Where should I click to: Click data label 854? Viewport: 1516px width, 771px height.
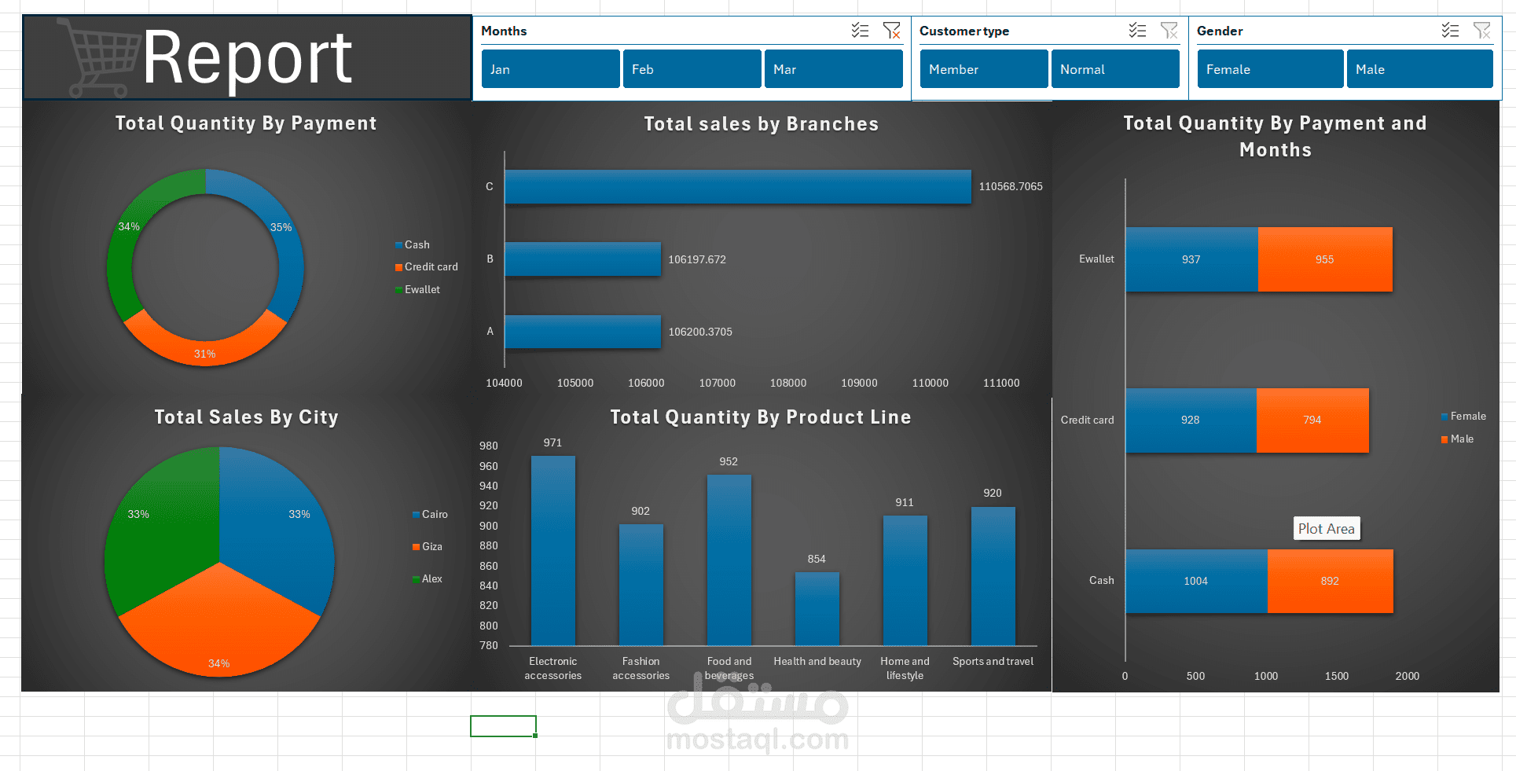pyautogui.click(x=817, y=560)
